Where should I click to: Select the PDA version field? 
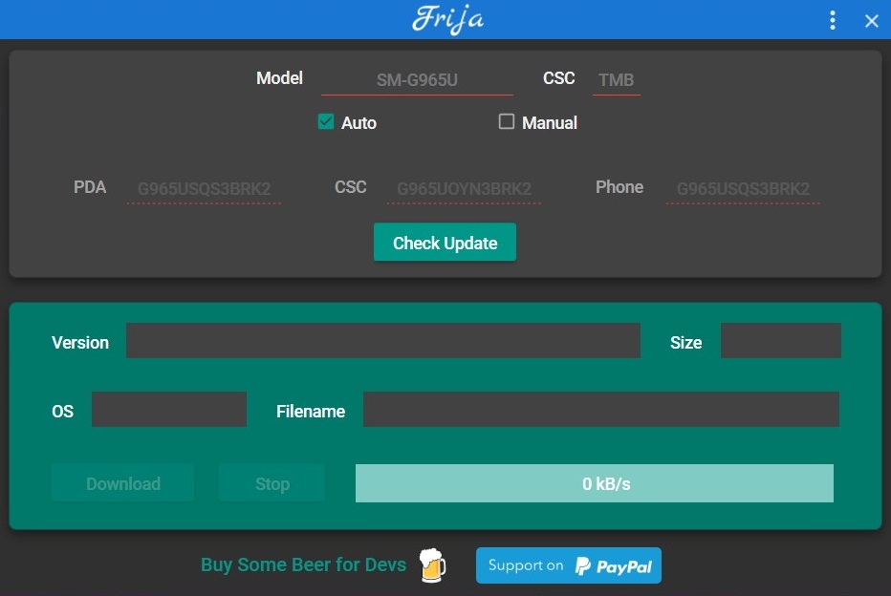pyautogui.click(x=204, y=189)
